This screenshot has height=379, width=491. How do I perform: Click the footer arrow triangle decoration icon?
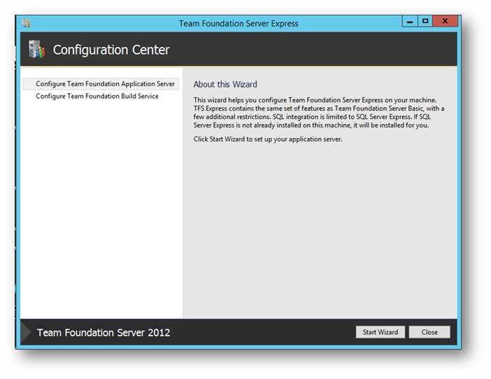click(26, 332)
